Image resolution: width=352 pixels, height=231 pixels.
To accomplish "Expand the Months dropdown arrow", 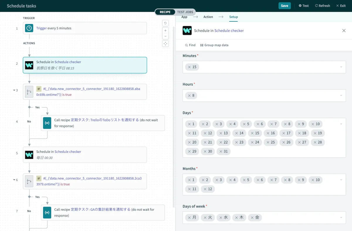I will tap(341, 180).
